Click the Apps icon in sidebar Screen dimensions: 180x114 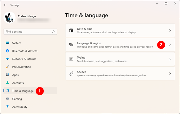click(x=7, y=75)
